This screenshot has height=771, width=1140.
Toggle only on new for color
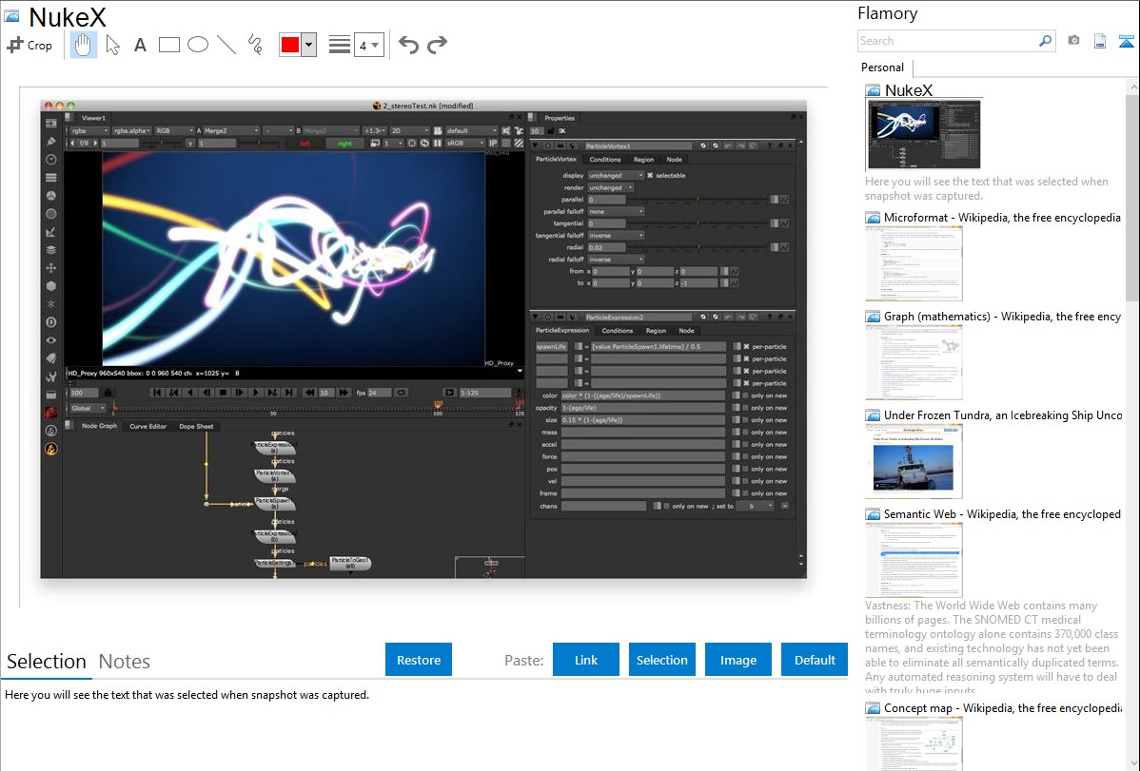[x=746, y=395]
